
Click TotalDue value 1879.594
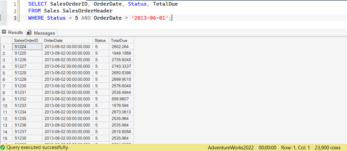[121, 106]
